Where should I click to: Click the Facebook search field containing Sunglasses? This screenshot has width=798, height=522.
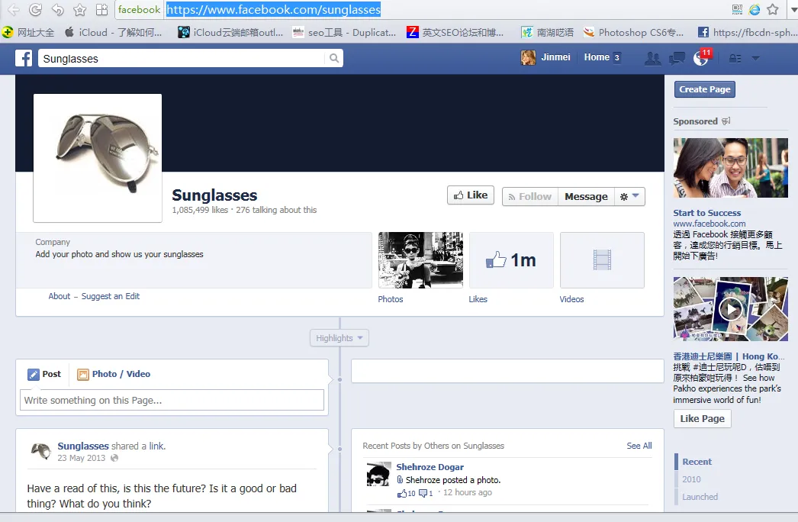tap(181, 59)
